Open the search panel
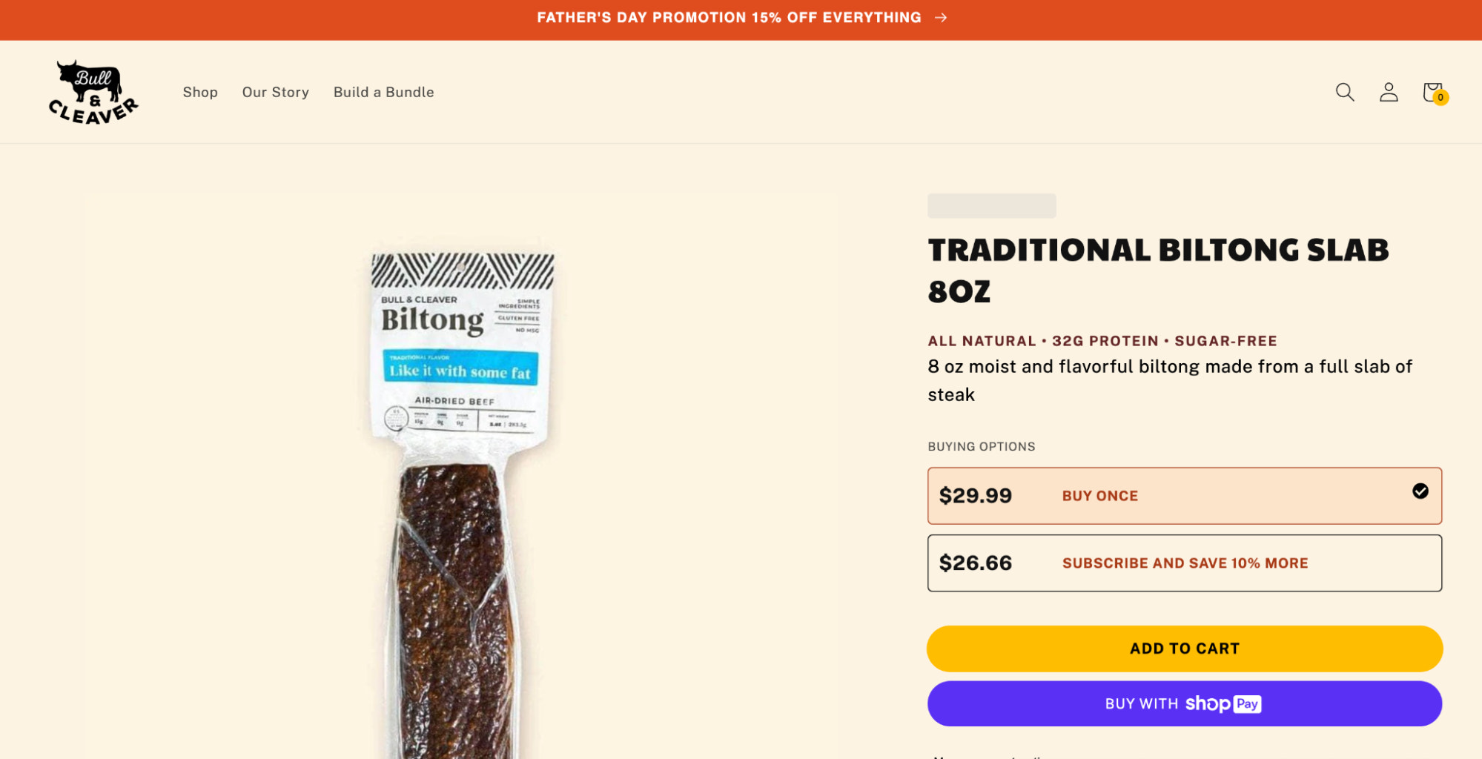This screenshot has width=1482, height=759. (1345, 92)
